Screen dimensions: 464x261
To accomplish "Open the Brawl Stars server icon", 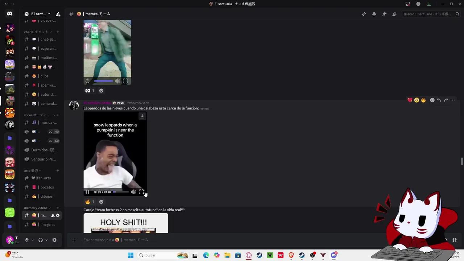I will [10, 174].
